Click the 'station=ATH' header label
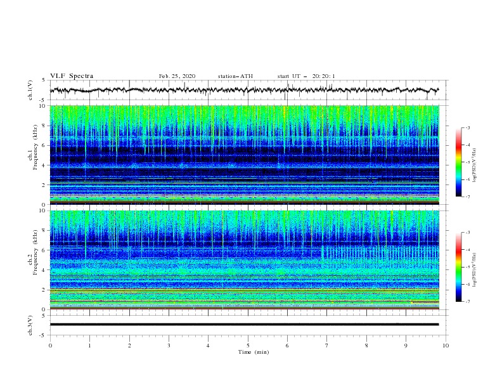Image resolution: width=502 pixels, height=388 pixels. click(235, 76)
